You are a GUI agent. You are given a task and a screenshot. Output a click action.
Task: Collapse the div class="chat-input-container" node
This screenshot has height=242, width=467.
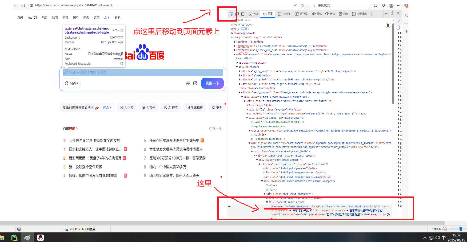(265, 194)
